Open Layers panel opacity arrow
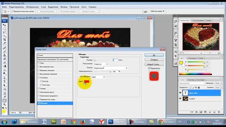The image size is (226, 127). click(222, 83)
